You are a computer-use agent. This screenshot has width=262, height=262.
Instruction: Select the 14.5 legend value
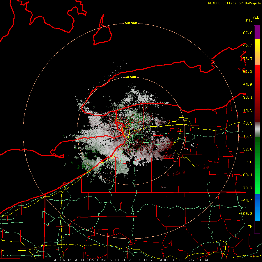(248, 110)
